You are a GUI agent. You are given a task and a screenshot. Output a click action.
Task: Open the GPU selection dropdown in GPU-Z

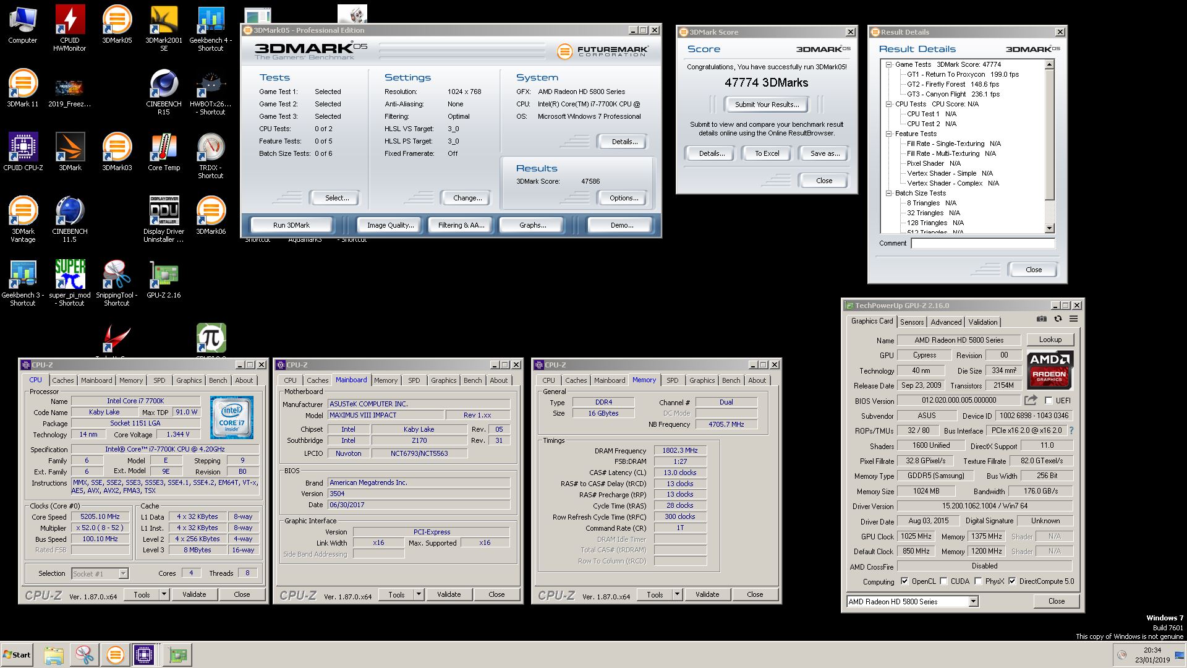click(x=973, y=601)
